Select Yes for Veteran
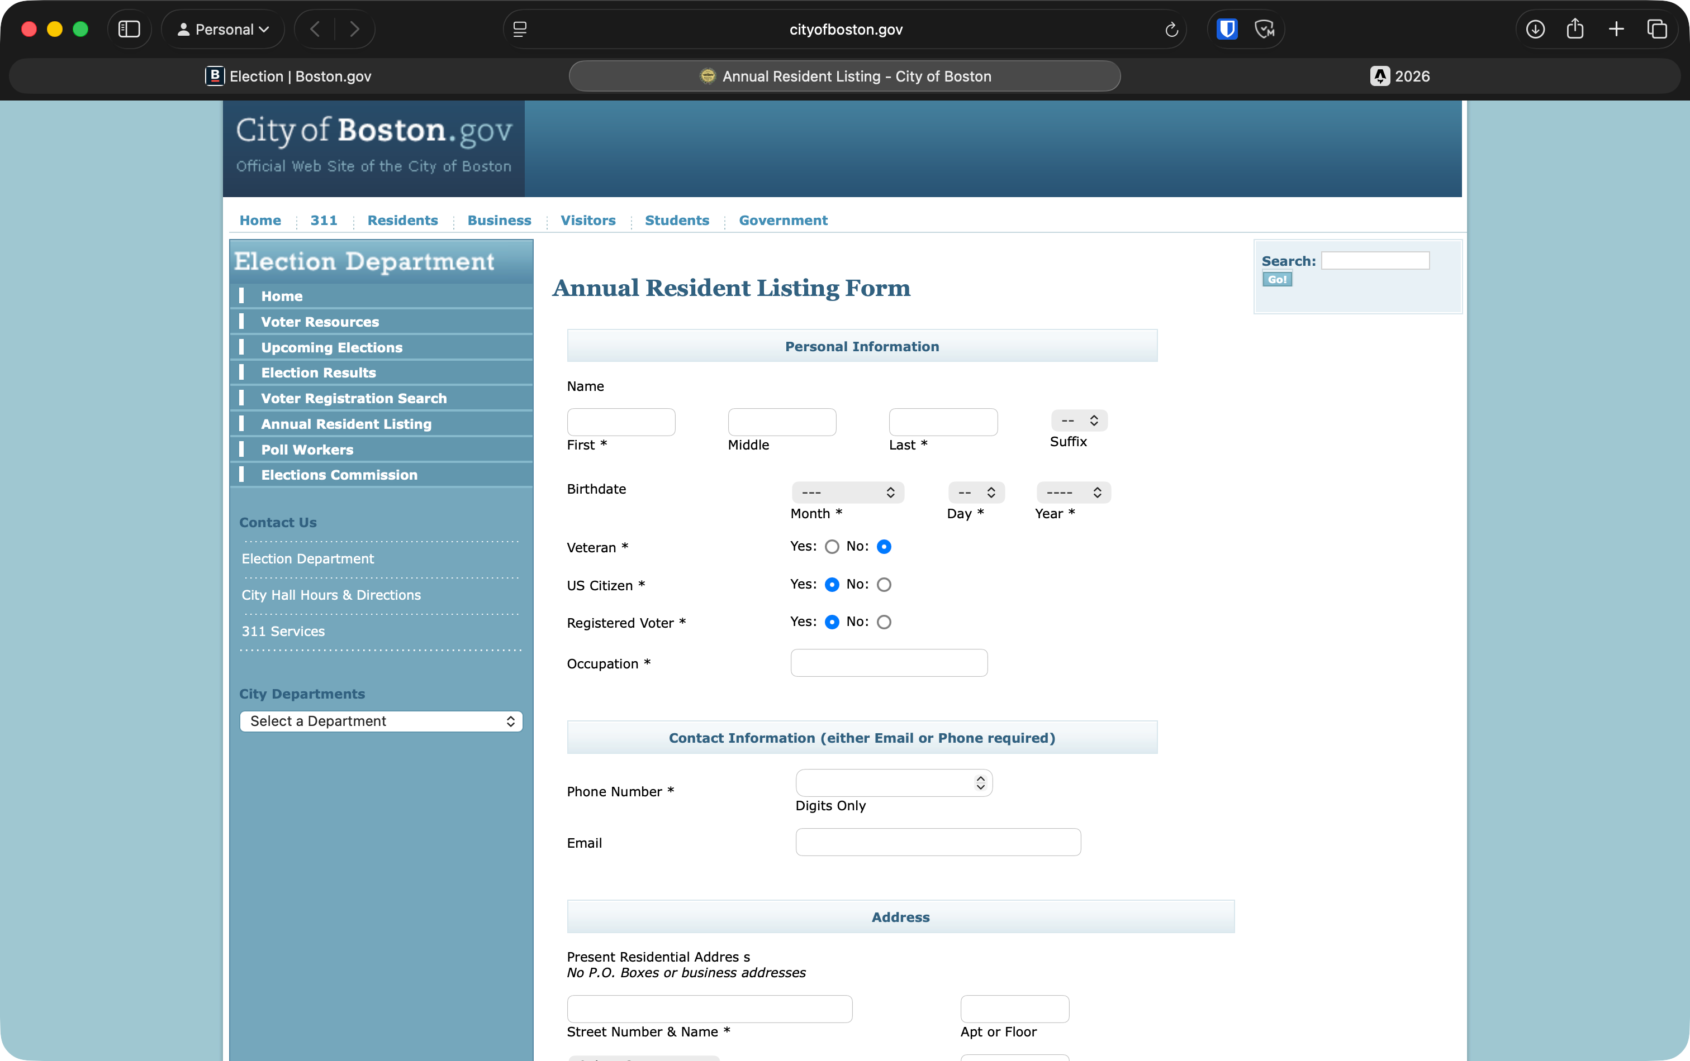The width and height of the screenshot is (1690, 1061). tap(832, 547)
